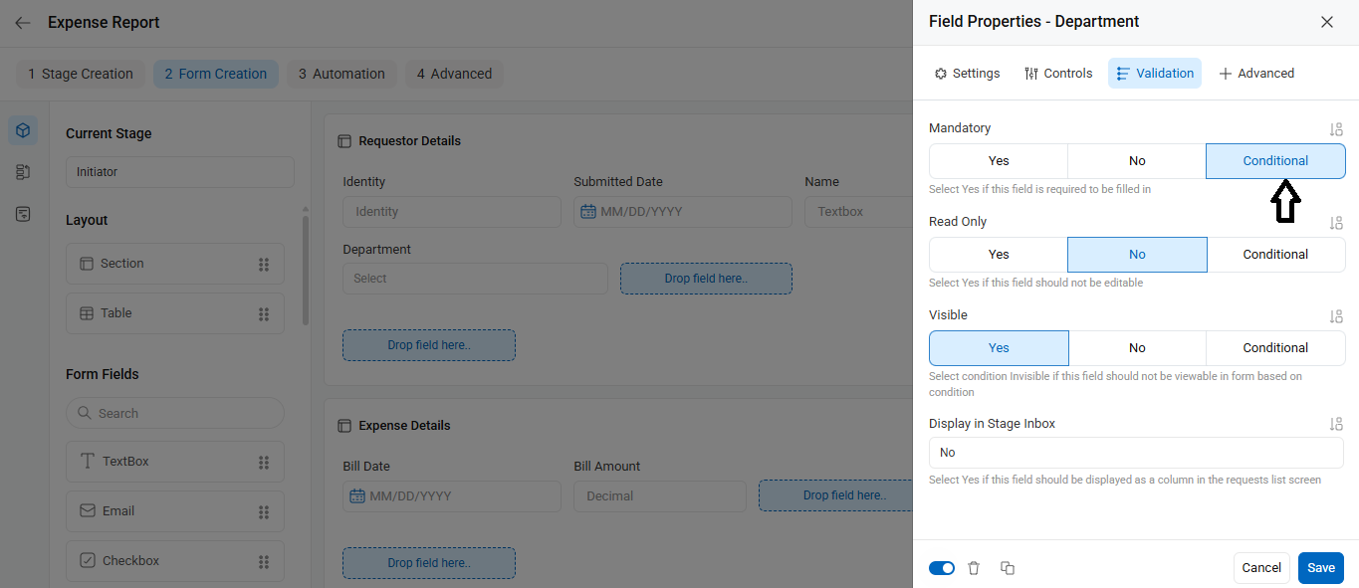1359x588 pixels.
Task: Open the second icon in left sidebar
Action: (x=24, y=172)
